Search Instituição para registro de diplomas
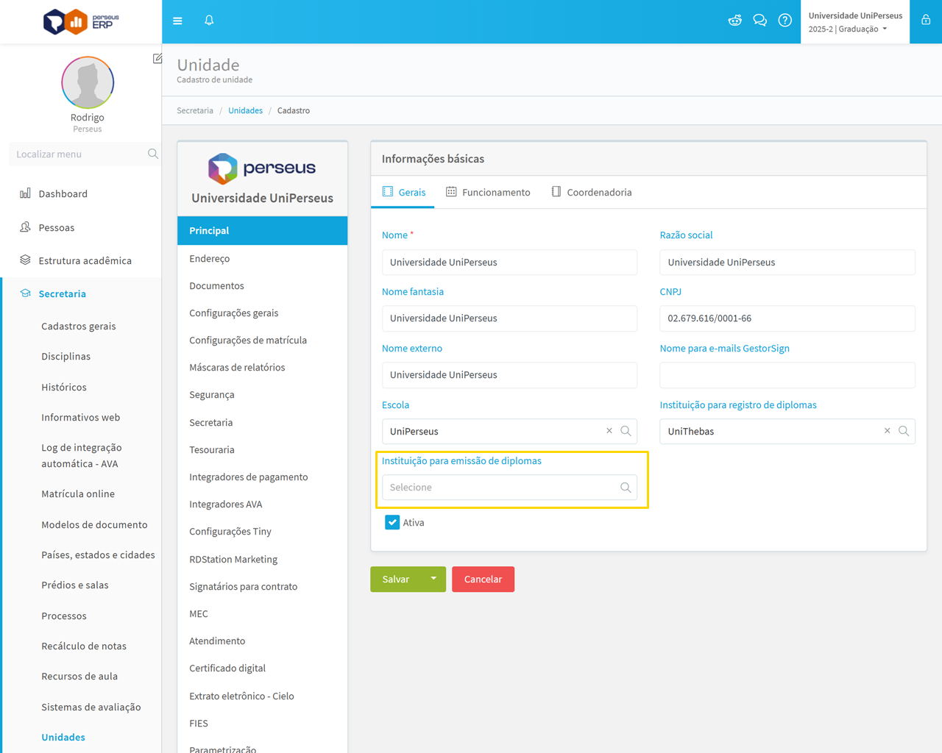This screenshot has width=942, height=753. pyautogui.click(x=904, y=431)
